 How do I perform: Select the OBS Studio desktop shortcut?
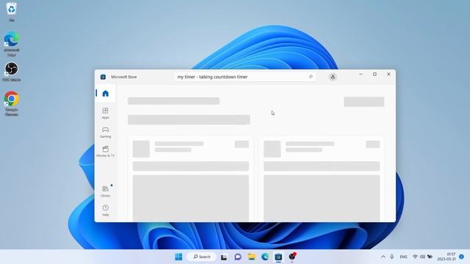(12, 72)
